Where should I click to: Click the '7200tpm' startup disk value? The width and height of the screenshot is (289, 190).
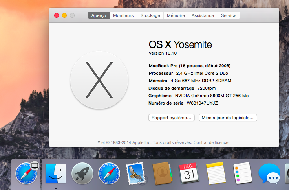pyautogui.click(x=207, y=88)
